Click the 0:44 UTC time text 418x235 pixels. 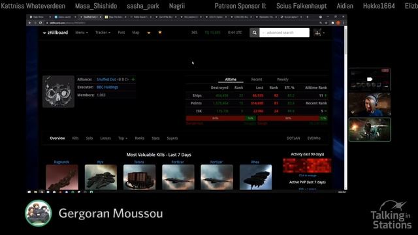(x=235, y=33)
